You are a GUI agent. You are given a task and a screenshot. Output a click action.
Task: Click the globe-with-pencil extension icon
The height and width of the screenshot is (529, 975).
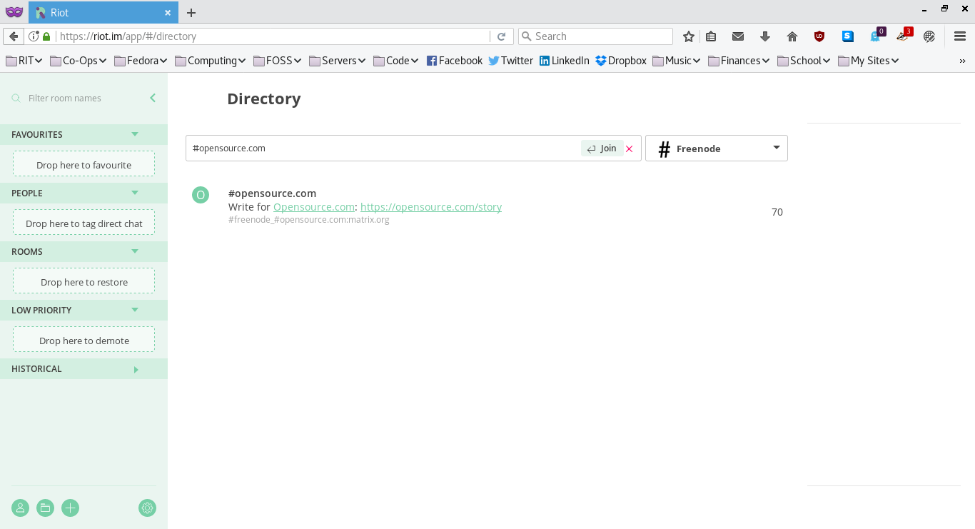click(929, 36)
